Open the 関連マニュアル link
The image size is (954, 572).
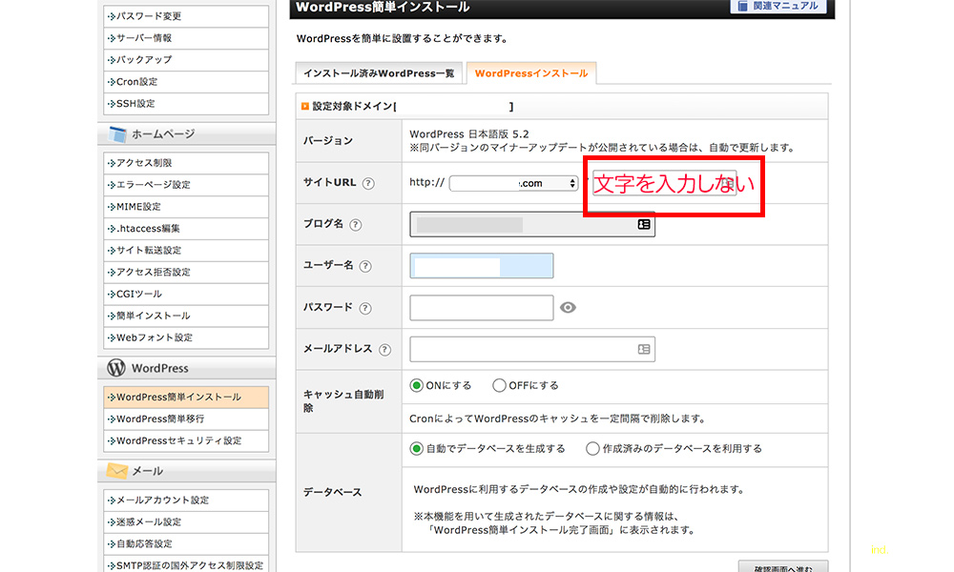pyautogui.click(x=778, y=6)
